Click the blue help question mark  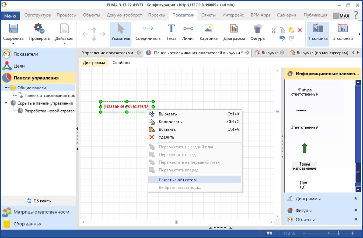point(356,15)
